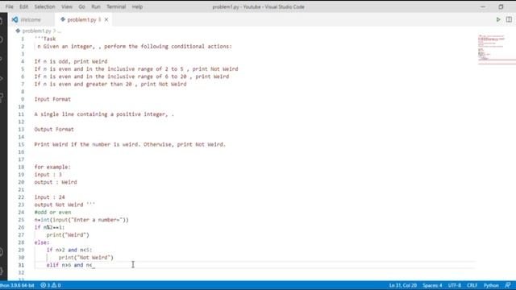Click Ln 31, Col 20 in status bar
The image size is (516, 290).
click(403, 285)
